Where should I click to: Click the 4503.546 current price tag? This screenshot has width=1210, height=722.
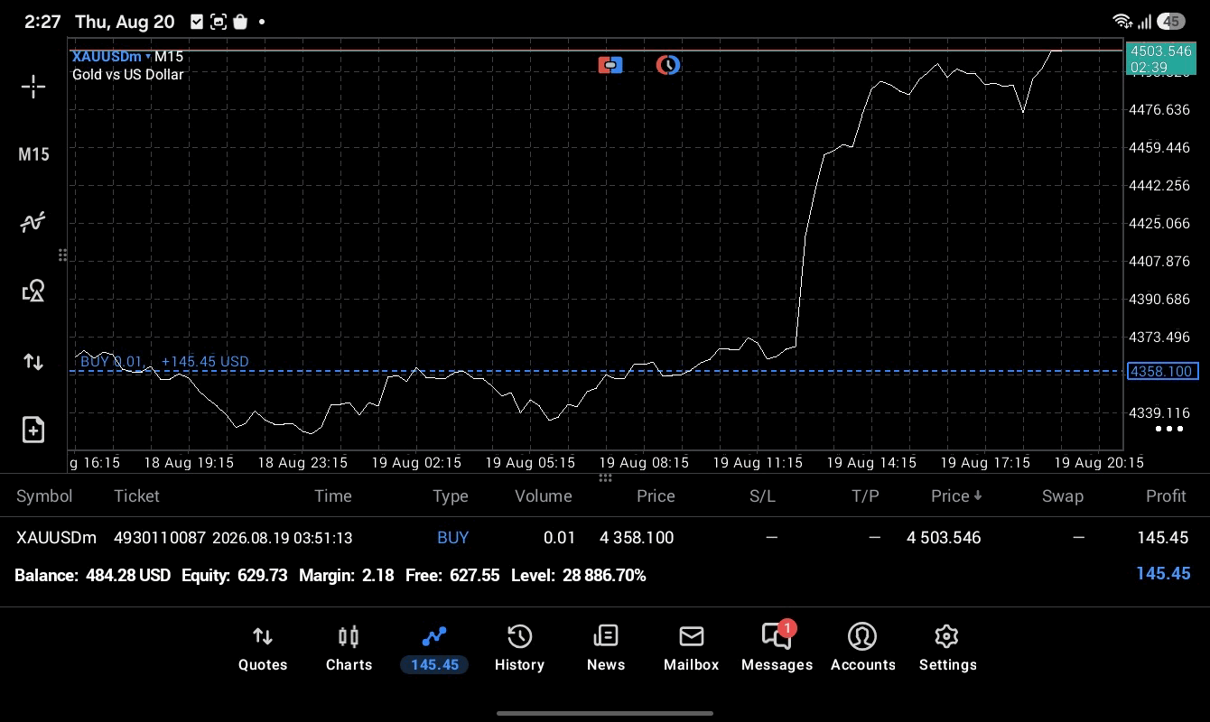pos(1162,59)
